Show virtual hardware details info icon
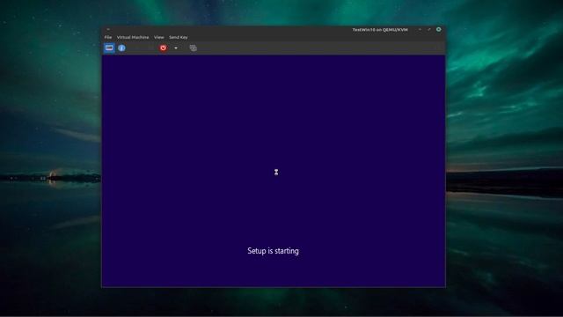563x317 pixels. coord(121,48)
